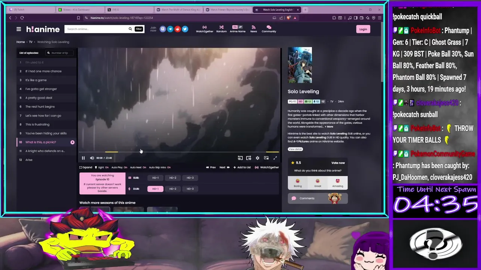This screenshot has height=270, width=481.
Task: Click the Solo Leveling poster thumbnail
Action: tap(300, 65)
